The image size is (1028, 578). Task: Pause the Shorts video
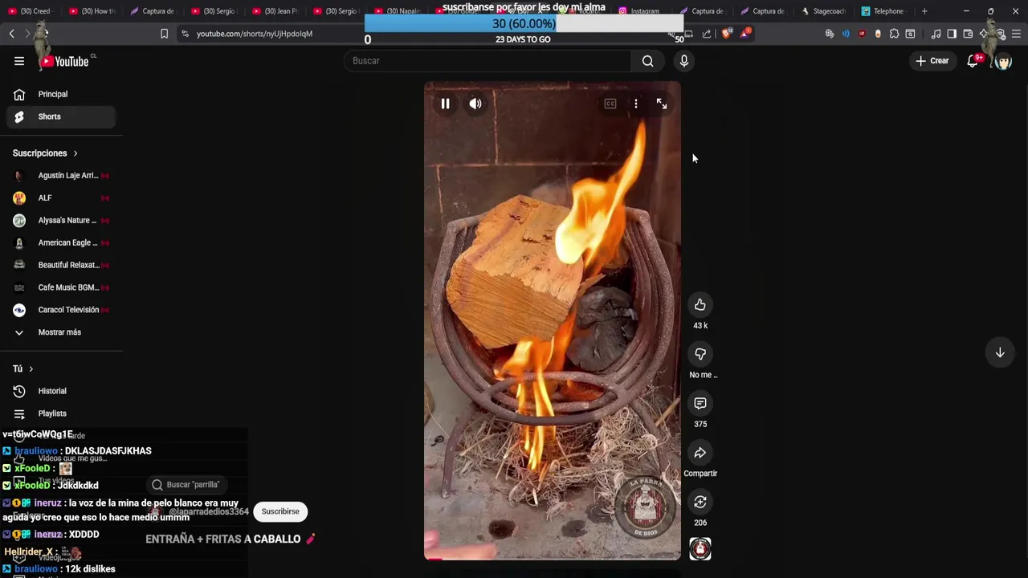click(x=445, y=104)
